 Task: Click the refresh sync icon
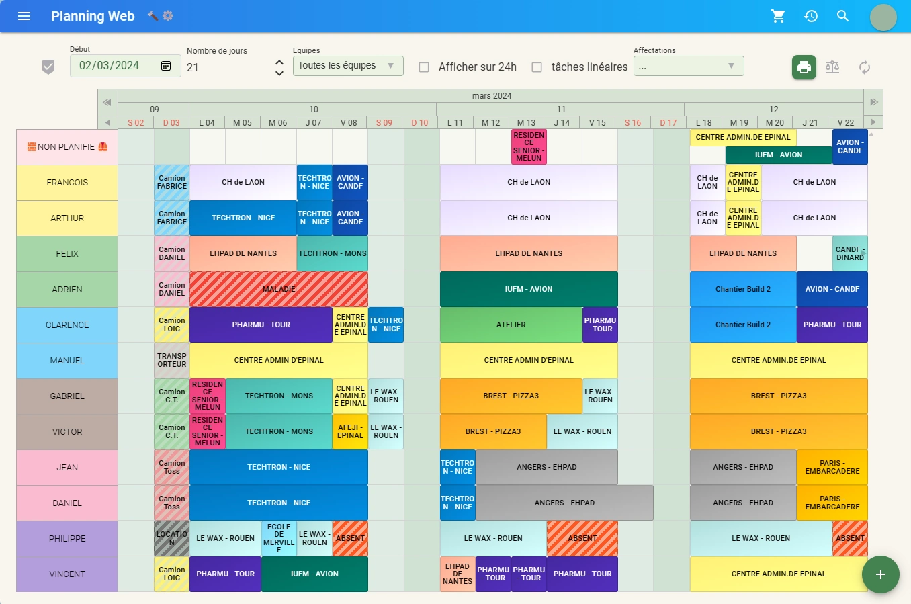click(x=865, y=67)
